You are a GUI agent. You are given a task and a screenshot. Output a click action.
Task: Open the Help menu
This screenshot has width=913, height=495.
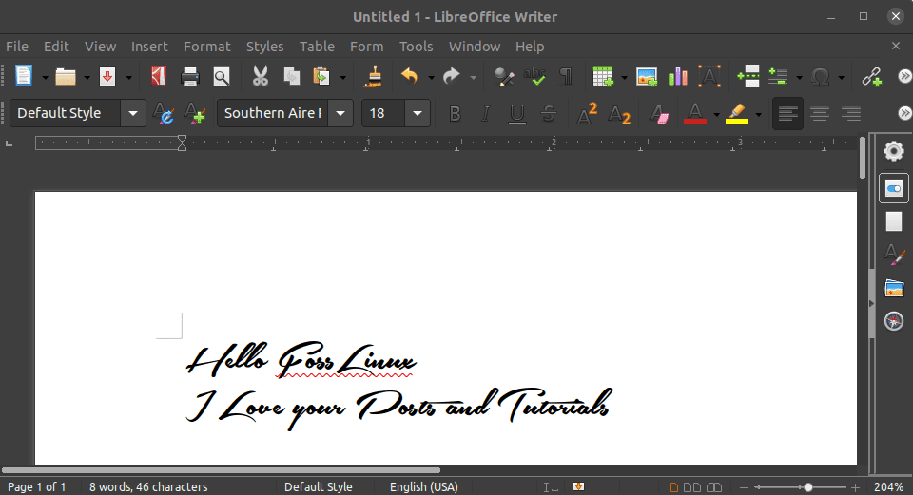(x=530, y=47)
